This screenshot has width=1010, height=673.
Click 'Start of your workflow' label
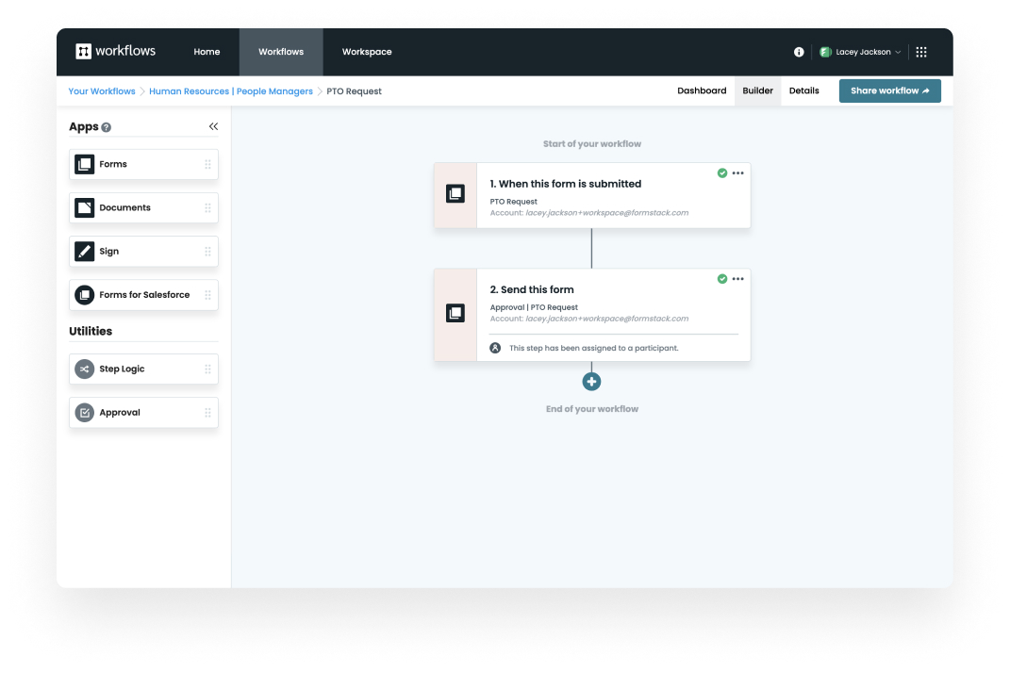[x=592, y=143]
